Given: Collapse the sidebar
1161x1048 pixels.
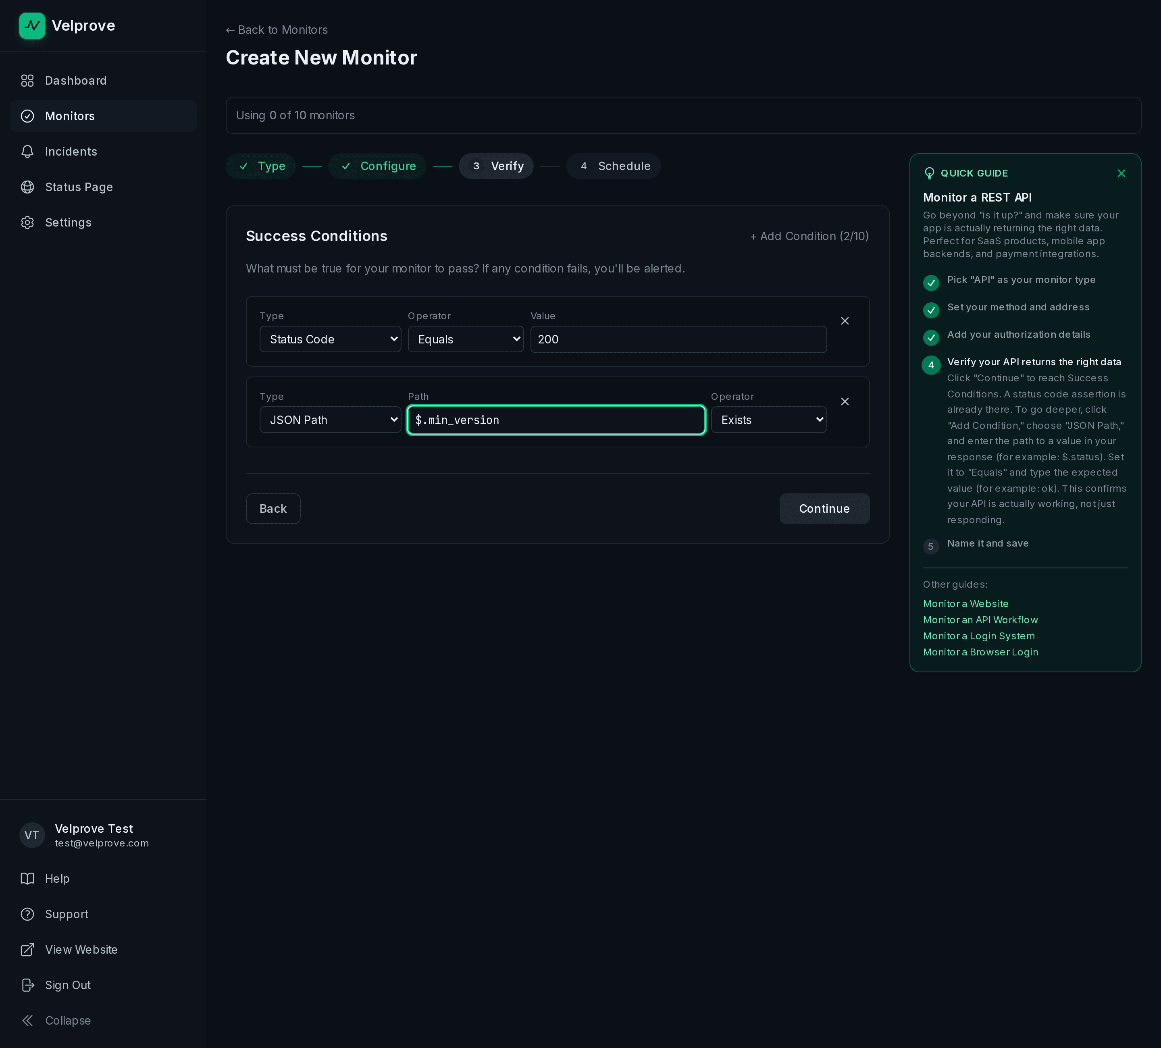Looking at the screenshot, I should point(103,1020).
